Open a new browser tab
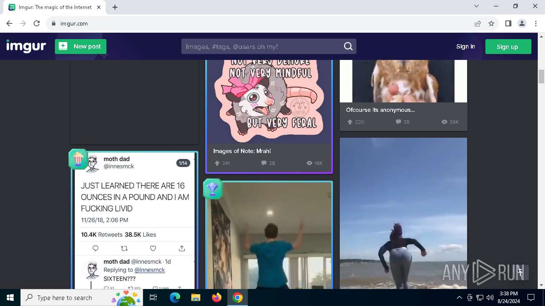Image resolution: width=545 pixels, height=306 pixels. (115, 7)
